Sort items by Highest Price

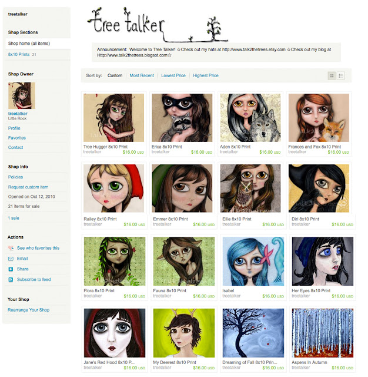pyautogui.click(x=206, y=75)
